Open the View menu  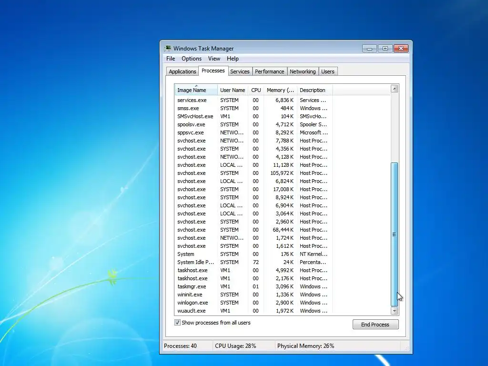tap(214, 59)
